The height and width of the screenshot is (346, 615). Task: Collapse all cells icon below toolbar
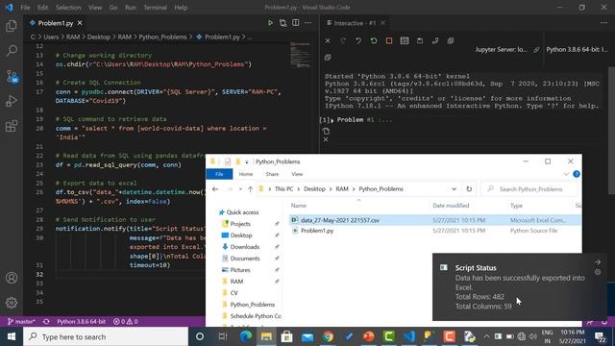(328, 58)
